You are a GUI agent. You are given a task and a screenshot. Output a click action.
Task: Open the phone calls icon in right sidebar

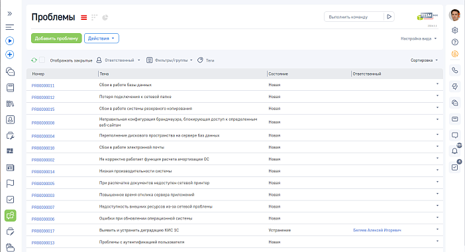click(454, 70)
